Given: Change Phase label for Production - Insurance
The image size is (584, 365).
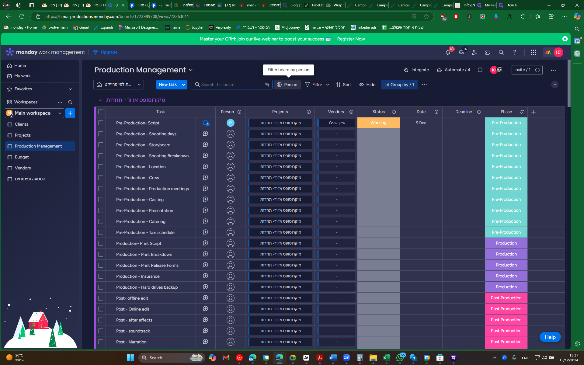Looking at the screenshot, I should (506, 276).
